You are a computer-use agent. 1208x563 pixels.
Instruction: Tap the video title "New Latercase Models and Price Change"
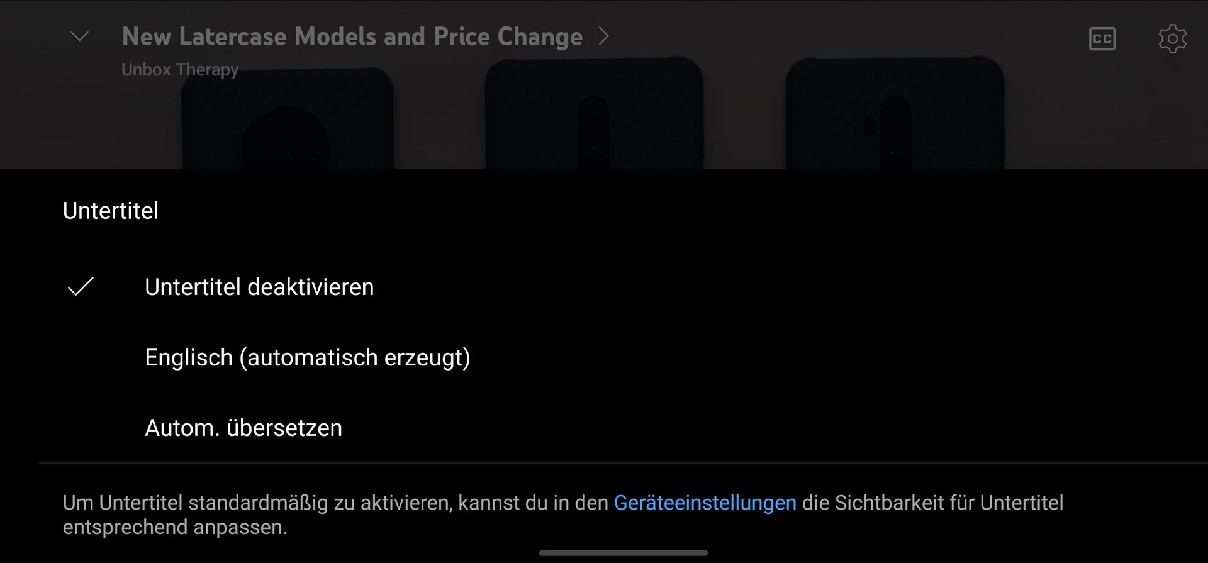352,36
